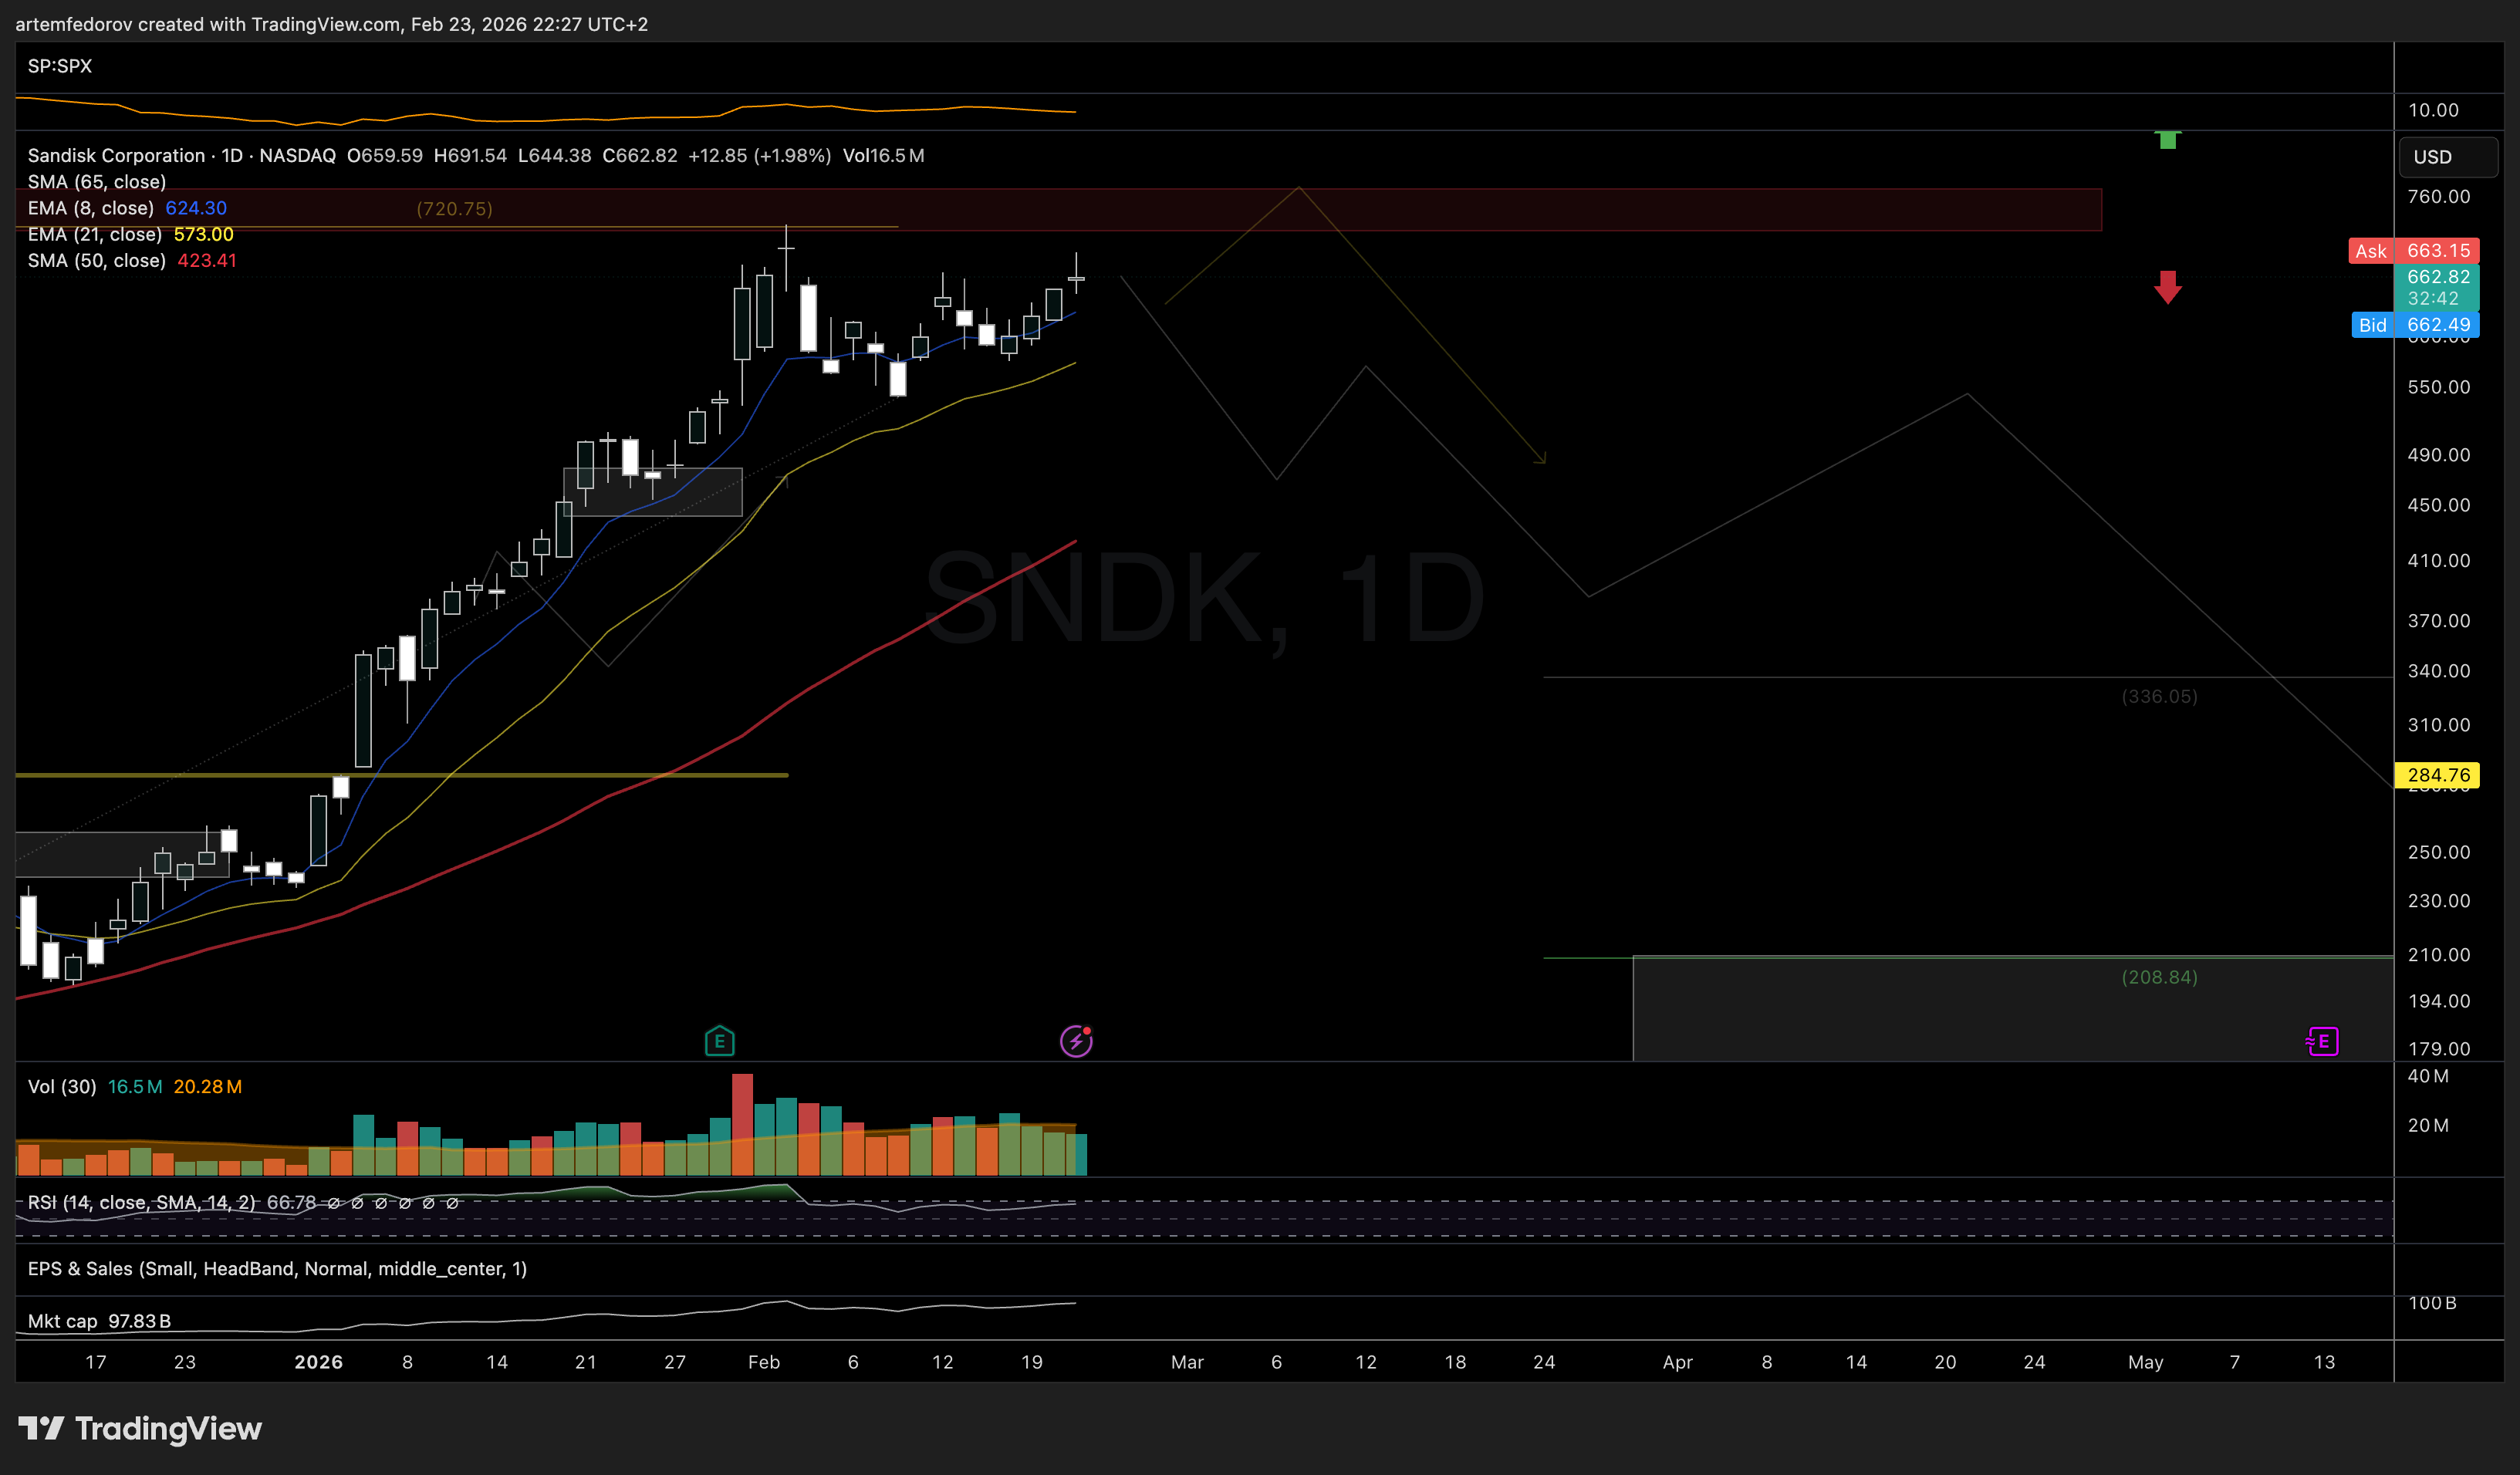The width and height of the screenshot is (2520, 1475).
Task: Click the 410.00 price axis label
Action: coord(2438,560)
